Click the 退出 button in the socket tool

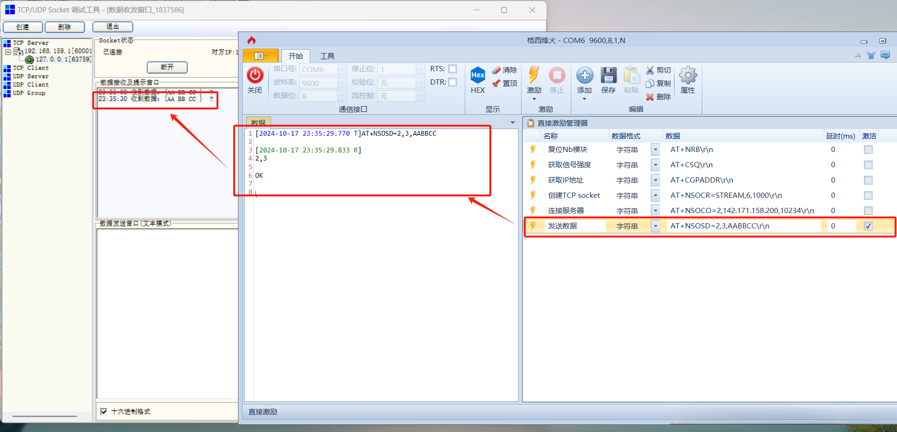coord(113,27)
